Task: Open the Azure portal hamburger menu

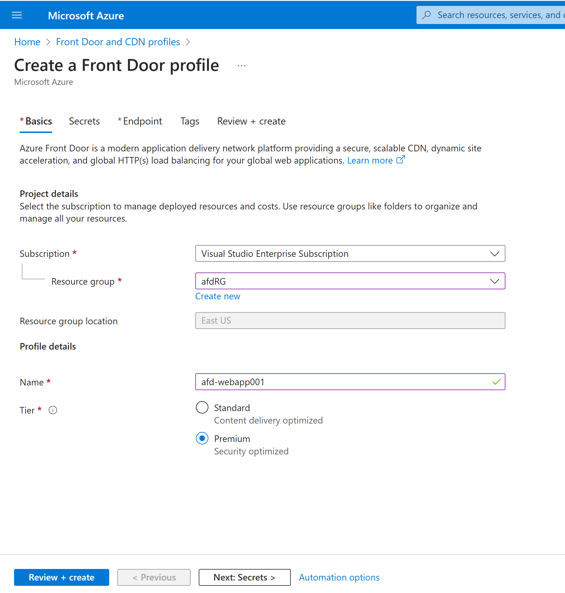Action: [x=17, y=15]
